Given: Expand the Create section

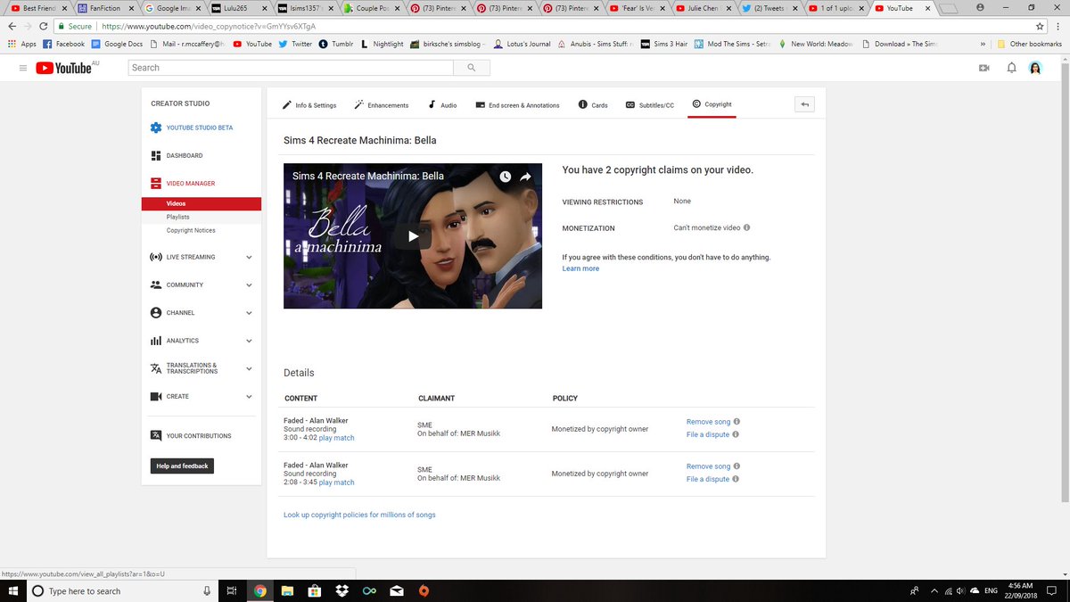Looking at the screenshot, I should pos(249,396).
